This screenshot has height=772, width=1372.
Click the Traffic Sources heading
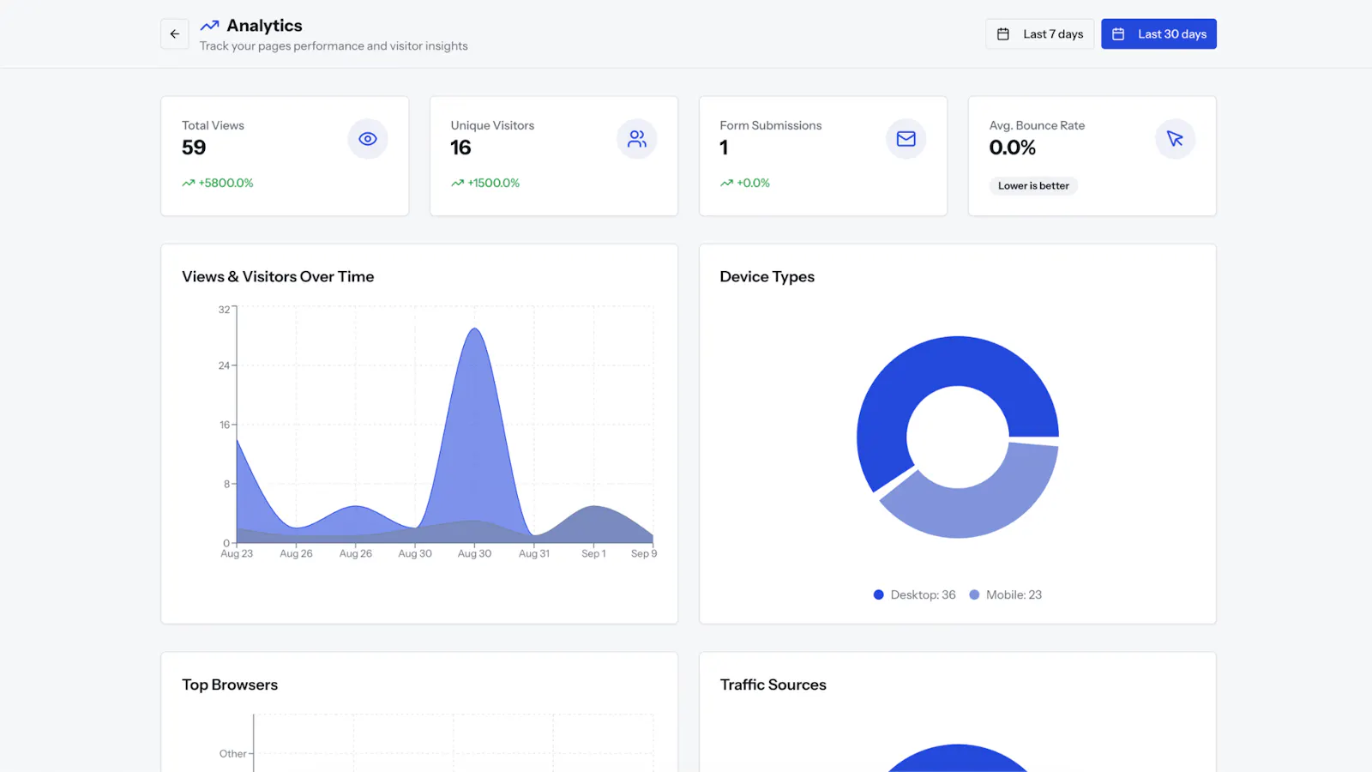pyautogui.click(x=773, y=685)
